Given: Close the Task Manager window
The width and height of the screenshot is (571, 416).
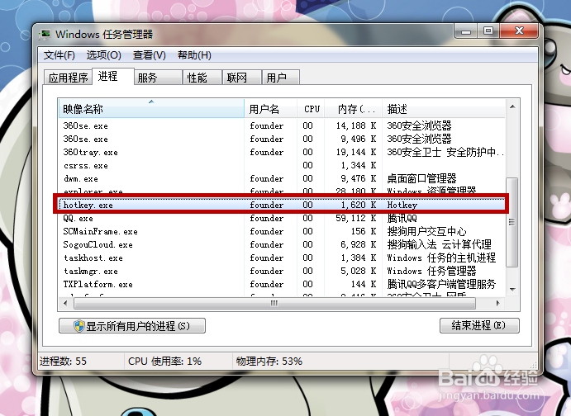Looking at the screenshot, I should coord(519,31).
